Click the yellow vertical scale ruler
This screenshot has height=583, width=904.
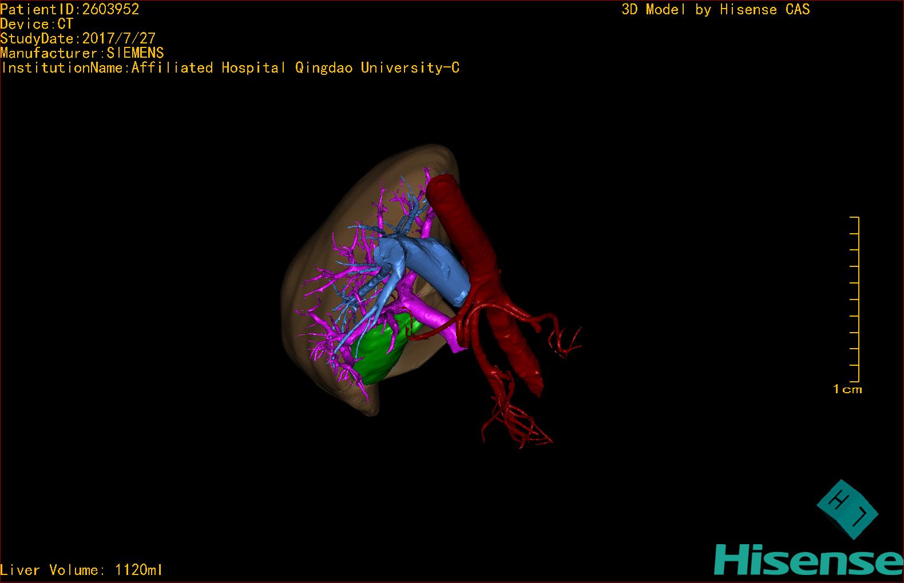coord(855,299)
